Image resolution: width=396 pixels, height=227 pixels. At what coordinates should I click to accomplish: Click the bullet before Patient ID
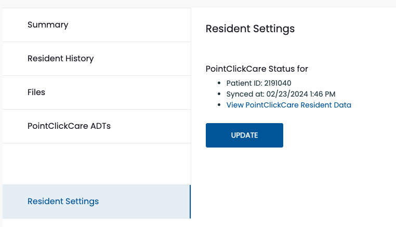coord(219,83)
